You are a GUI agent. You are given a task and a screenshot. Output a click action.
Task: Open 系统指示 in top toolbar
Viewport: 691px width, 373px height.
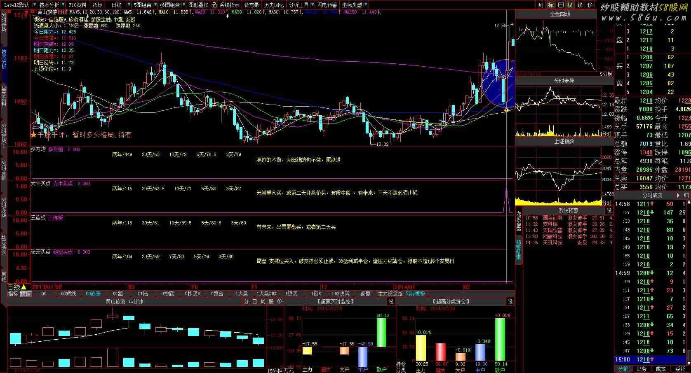coord(229,5)
